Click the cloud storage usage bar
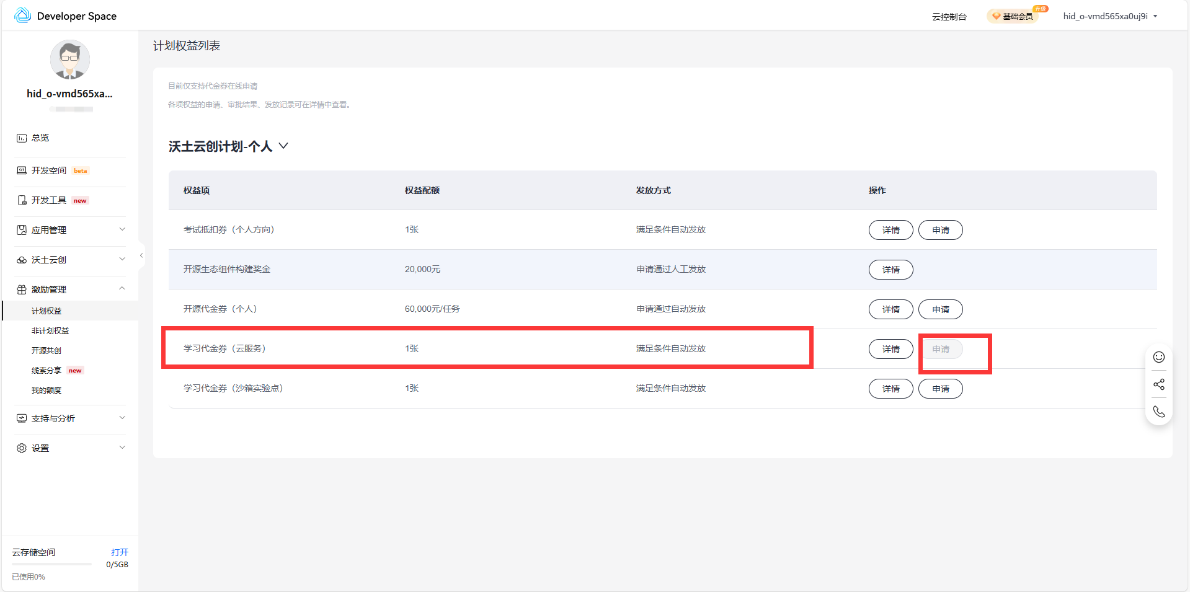The width and height of the screenshot is (1190, 592). coord(51,564)
